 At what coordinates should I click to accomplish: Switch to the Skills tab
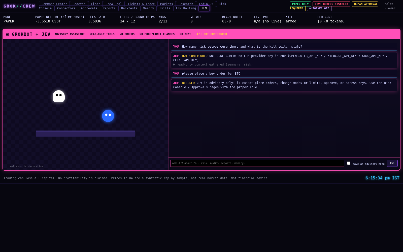click(x=165, y=8)
